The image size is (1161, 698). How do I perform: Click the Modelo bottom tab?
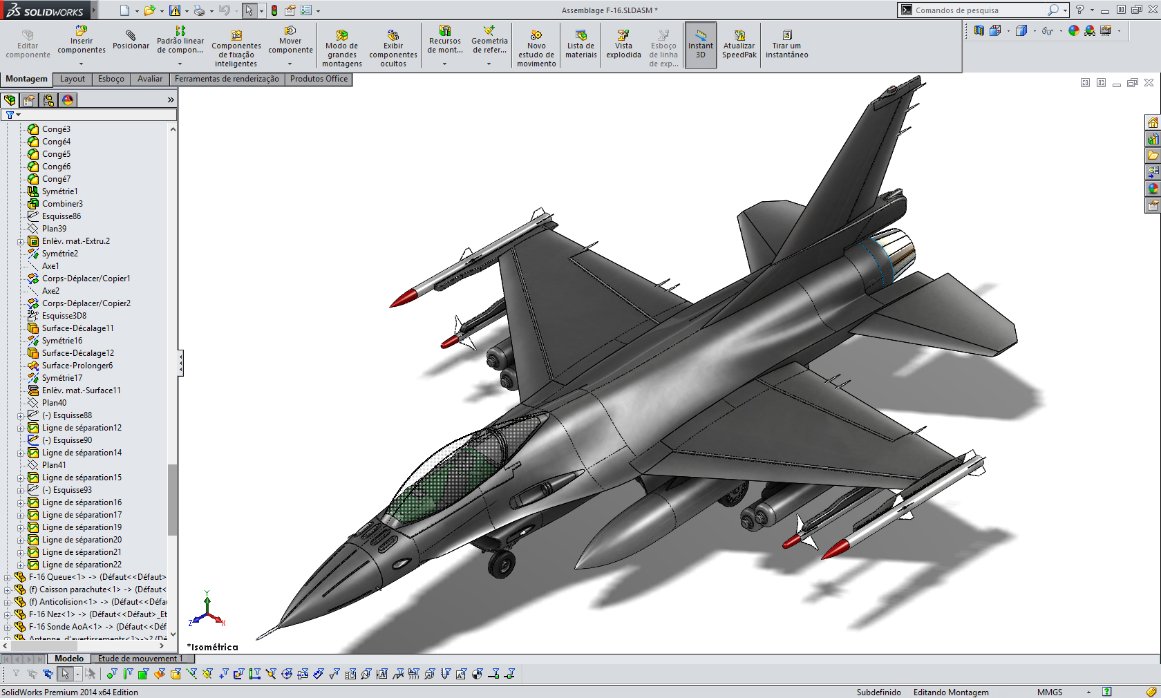[69, 659]
